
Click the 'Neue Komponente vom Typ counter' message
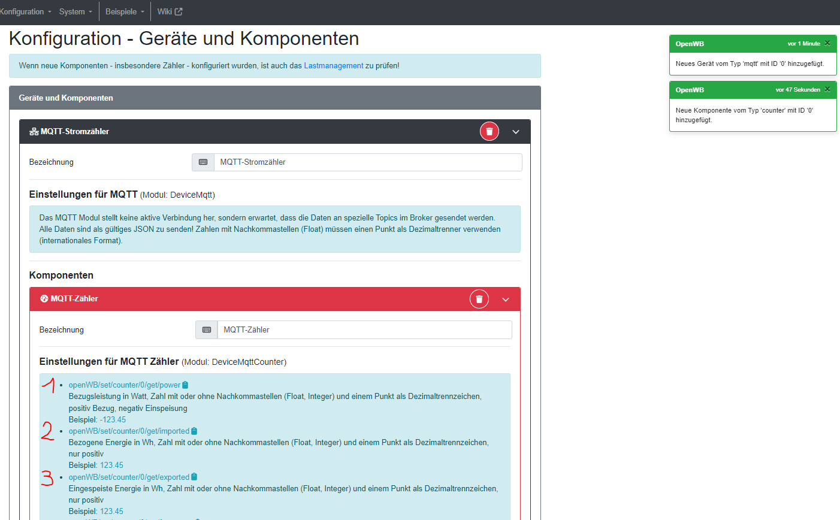(x=745, y=115)
